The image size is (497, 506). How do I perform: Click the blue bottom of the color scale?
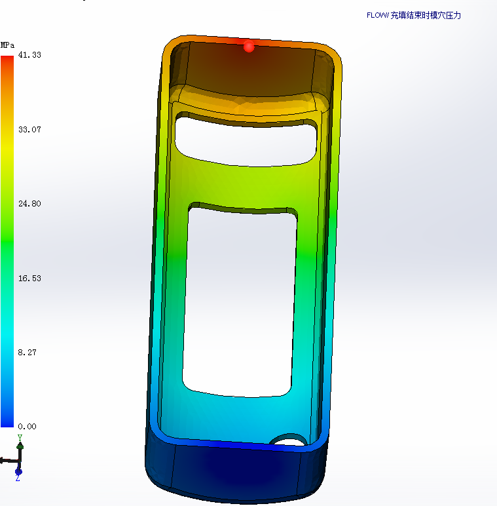[7, 419]
